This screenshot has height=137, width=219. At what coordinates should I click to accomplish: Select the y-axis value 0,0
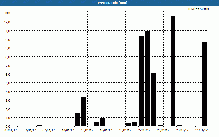[8, 127]
